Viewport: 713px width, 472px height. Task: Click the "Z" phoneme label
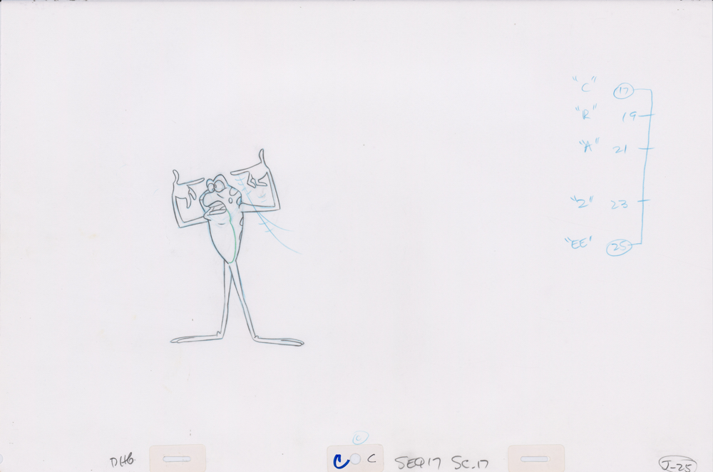coord(582,202)
